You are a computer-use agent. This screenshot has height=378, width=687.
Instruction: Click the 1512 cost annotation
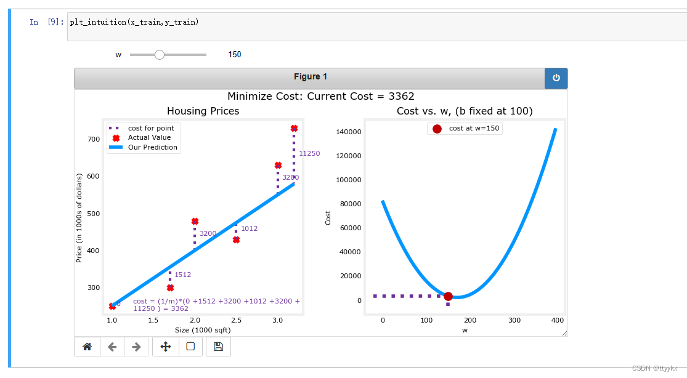[183, 275]
